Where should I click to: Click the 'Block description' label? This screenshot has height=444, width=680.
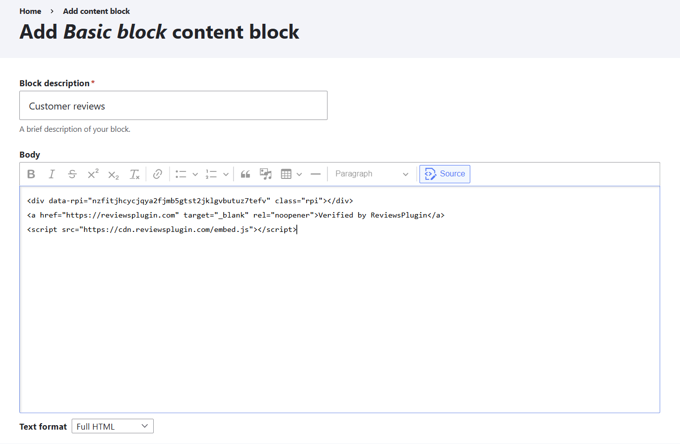click(55, 83)
